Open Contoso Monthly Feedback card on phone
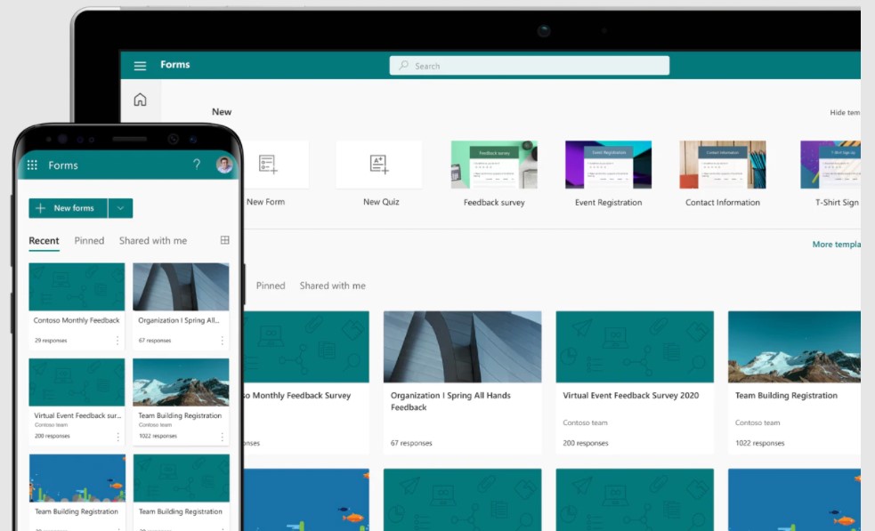Viewport: 875px width, 531px height. pos(77,306)
